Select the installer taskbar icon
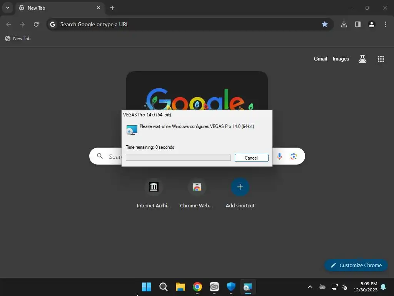The width and height of the screenshot is (394, 296). [x=248, y=287]
